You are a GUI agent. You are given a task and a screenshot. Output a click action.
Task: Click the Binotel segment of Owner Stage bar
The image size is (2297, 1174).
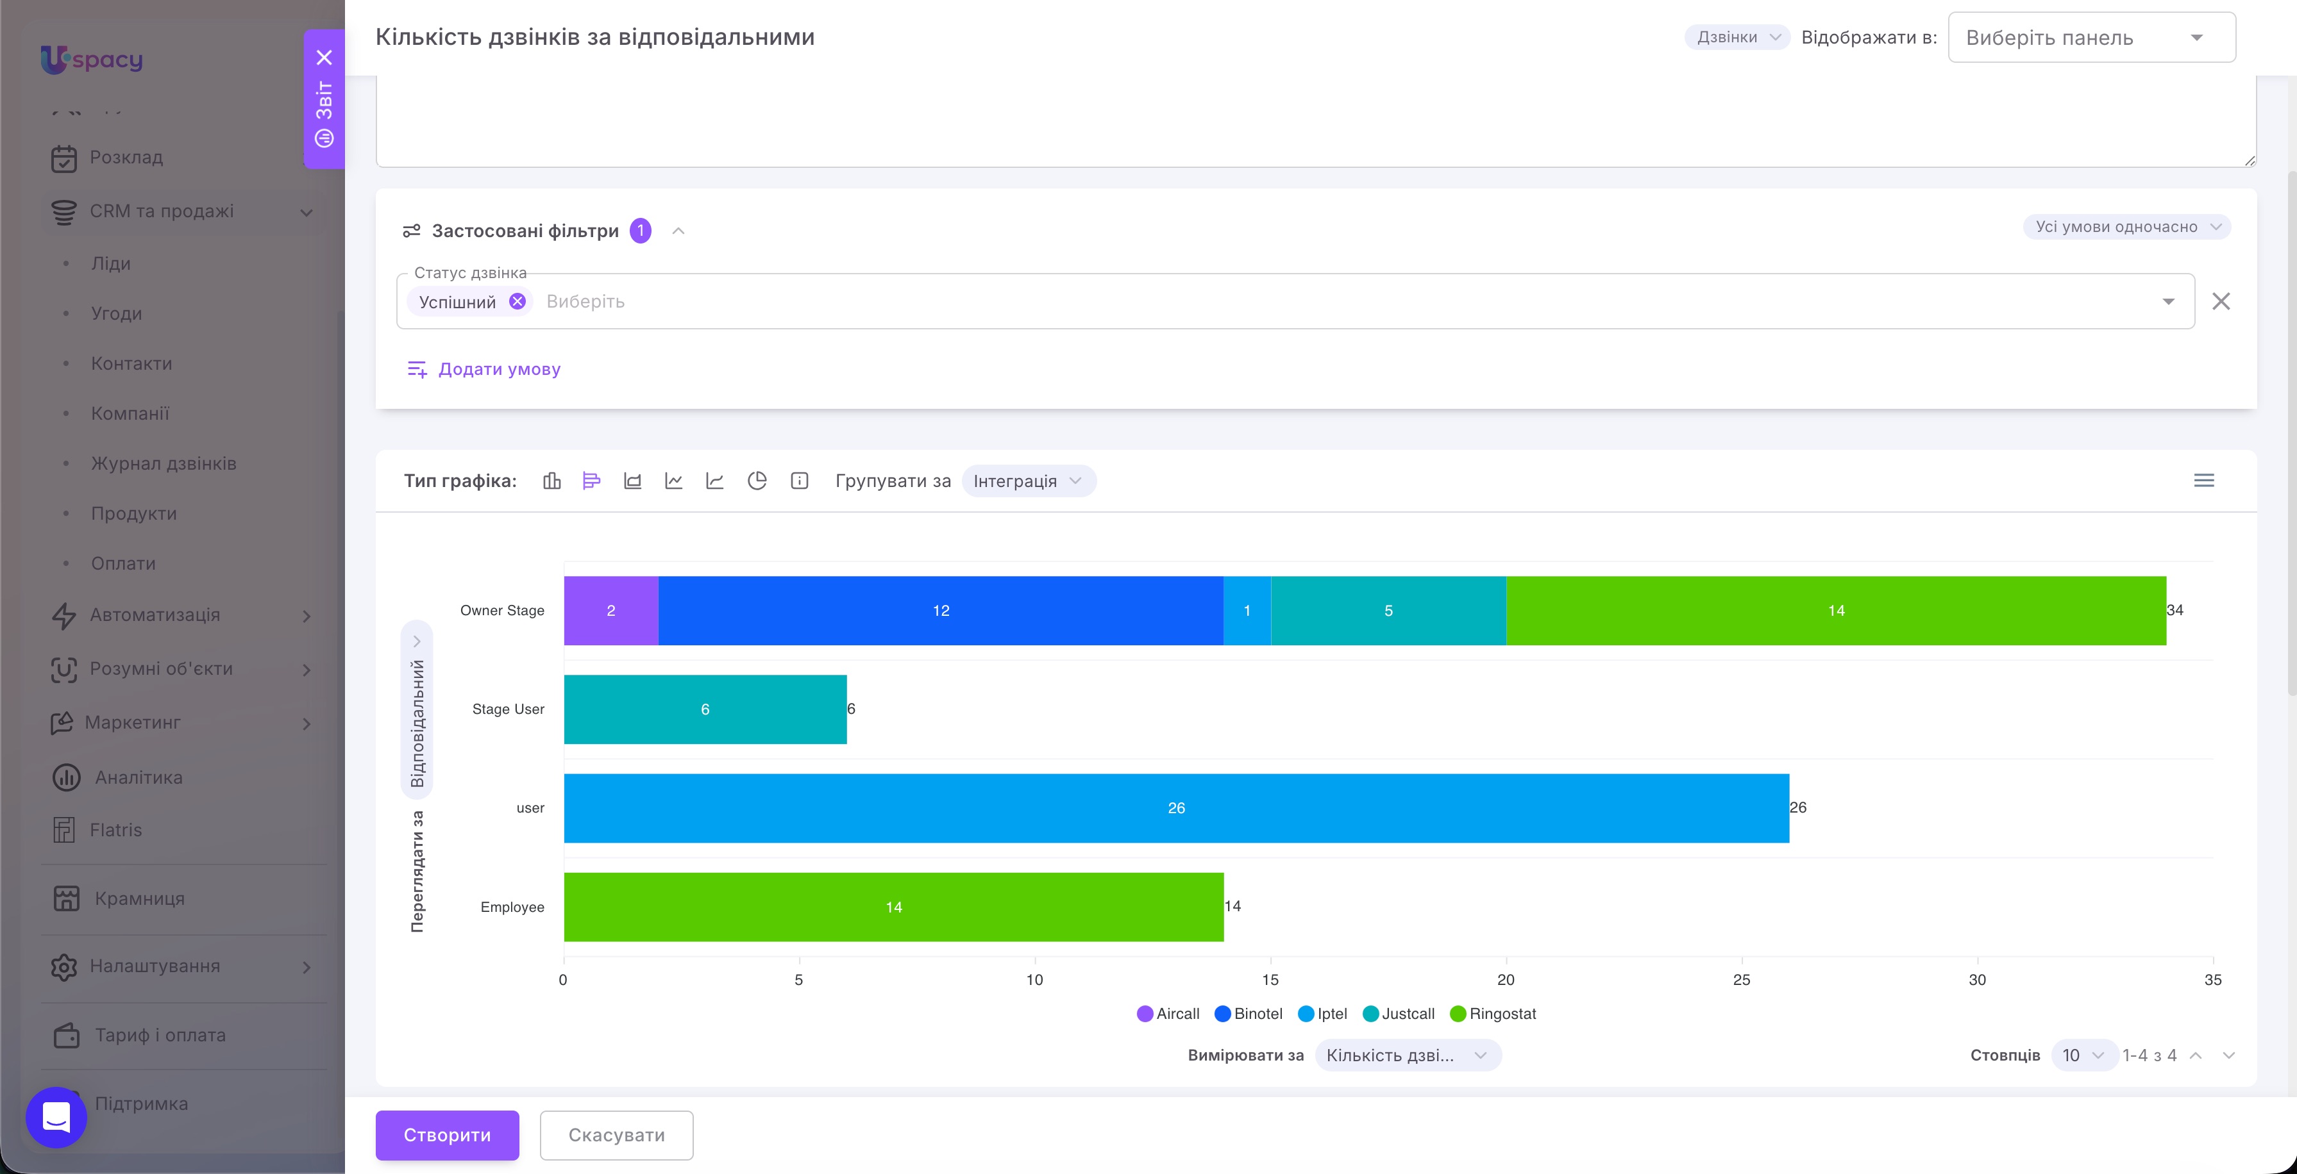tap(941, 611)
